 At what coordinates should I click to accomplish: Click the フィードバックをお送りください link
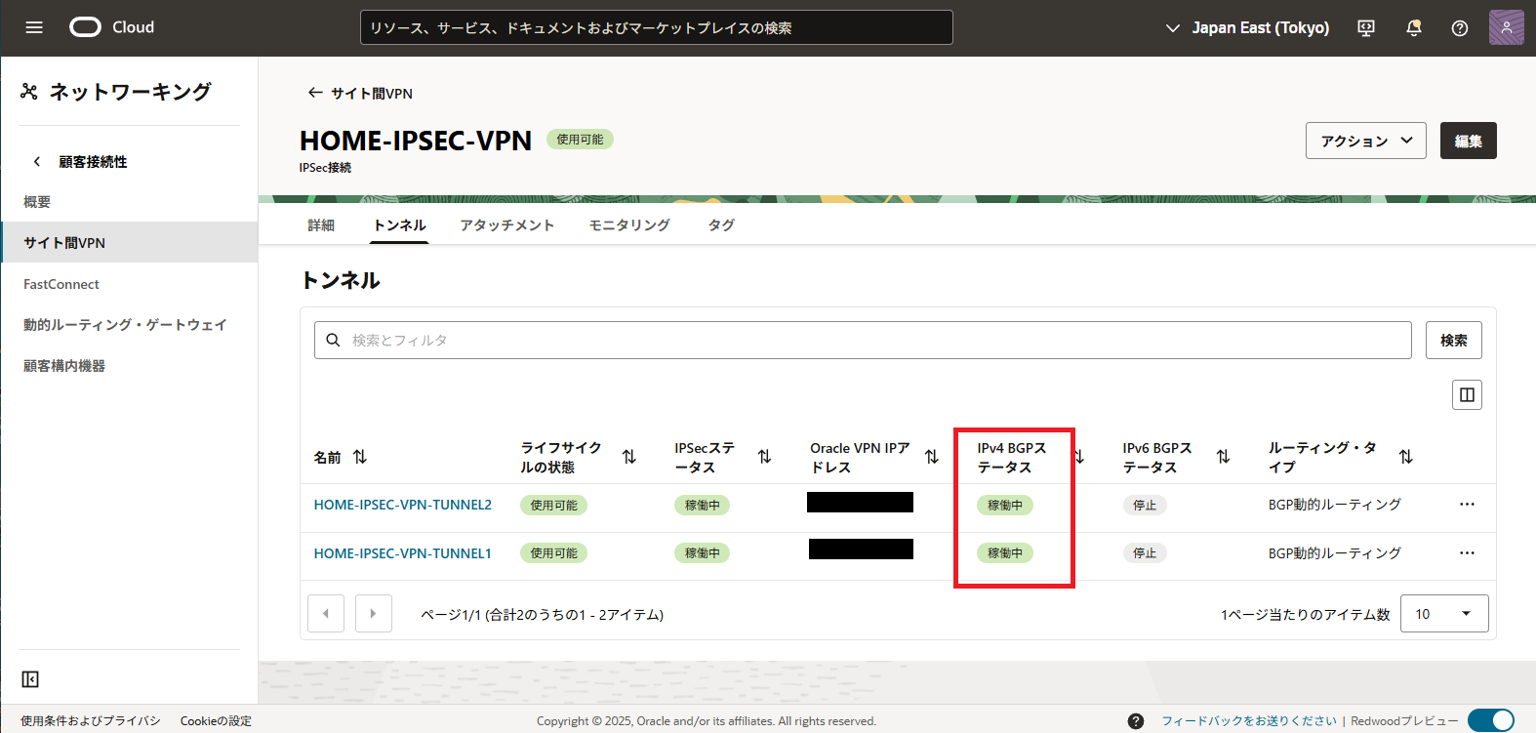(x=1249, y=721)
